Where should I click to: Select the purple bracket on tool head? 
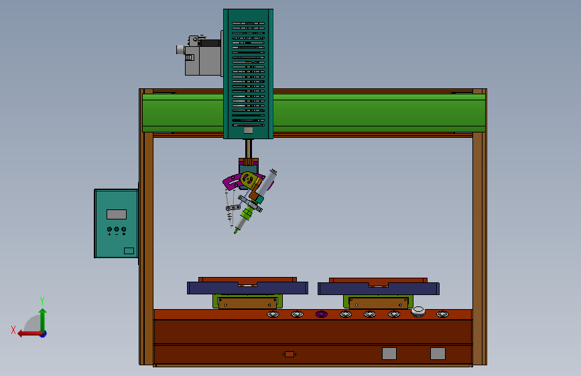(x=232, y=182)
